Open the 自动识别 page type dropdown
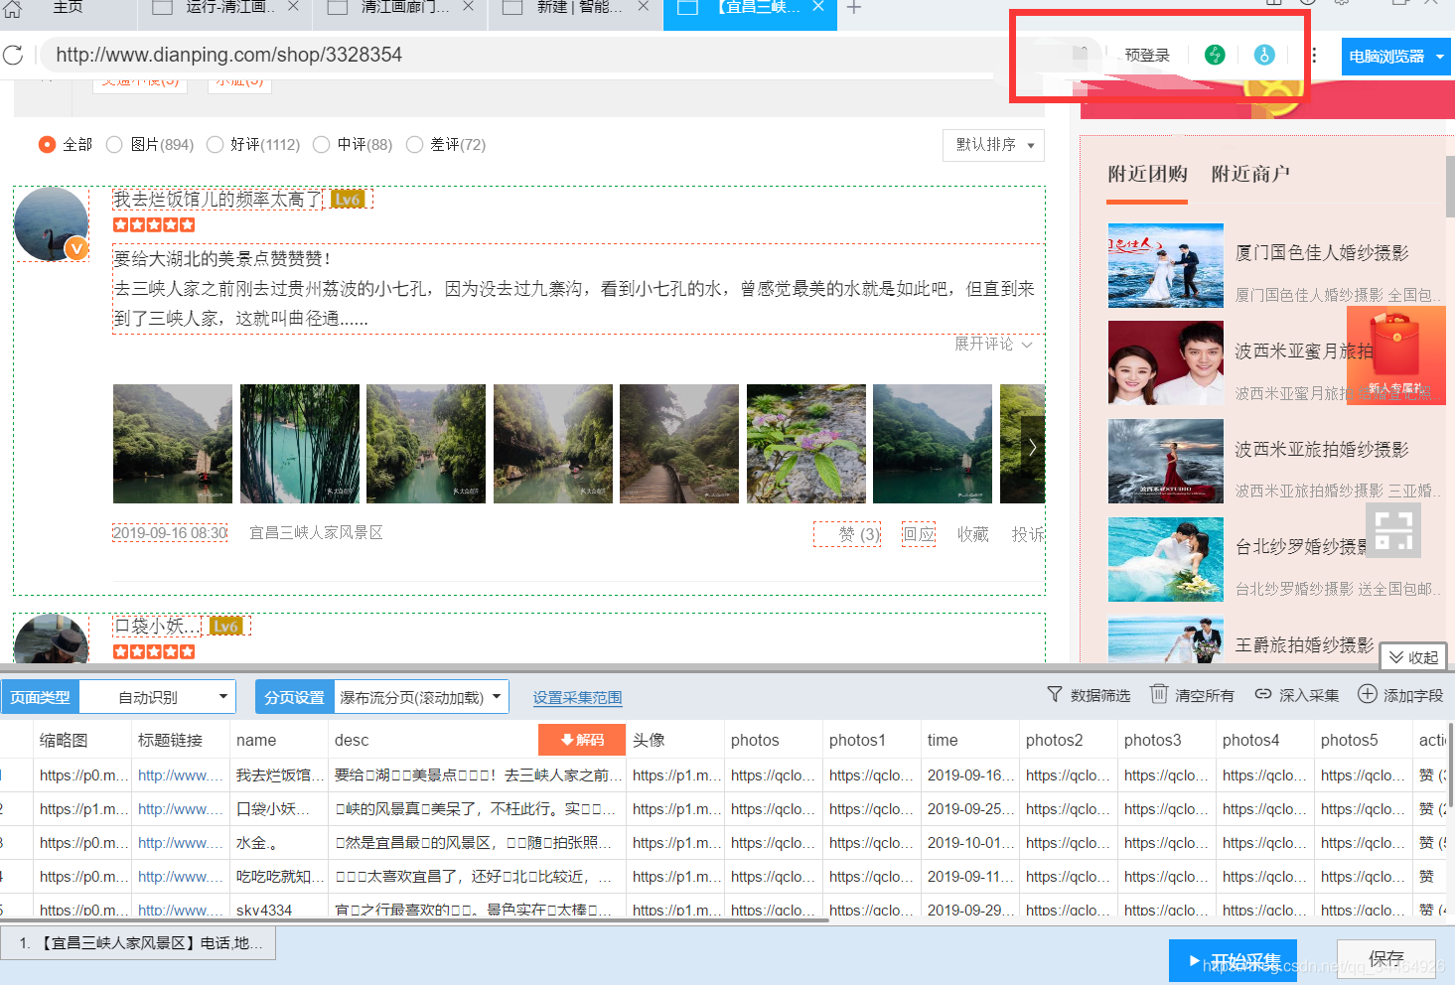Image resolution: width=1455 pixels, height=985 pixels. (x=157, y=697)
